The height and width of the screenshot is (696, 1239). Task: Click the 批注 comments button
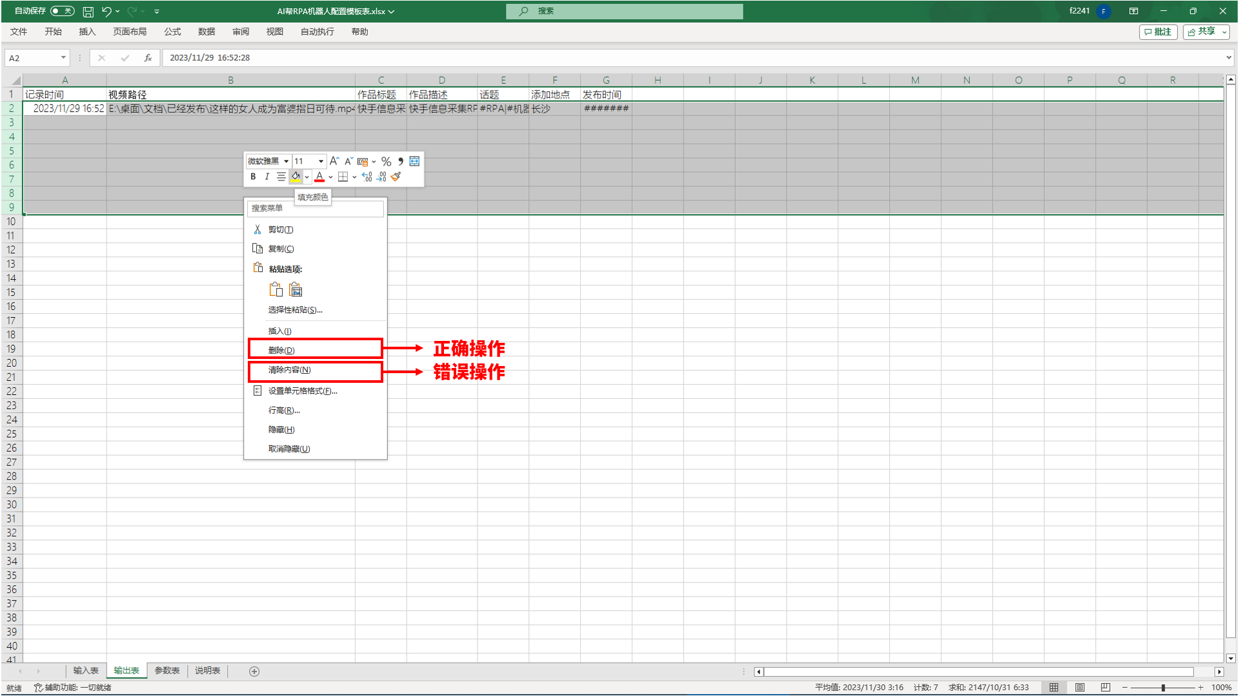(x=1158, y=32)
